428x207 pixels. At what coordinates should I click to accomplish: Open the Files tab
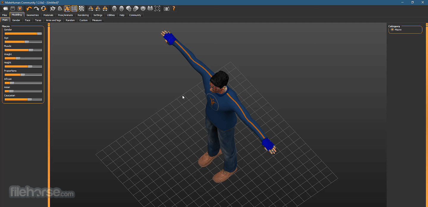4,15
